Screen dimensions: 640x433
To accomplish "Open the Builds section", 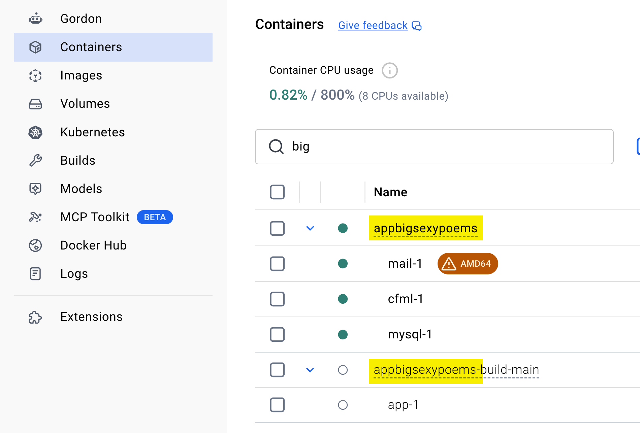I will [x=113, y=160].
